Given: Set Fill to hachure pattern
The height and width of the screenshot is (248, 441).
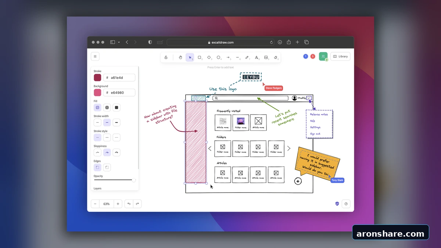Looking at the screenshot, I should [x=97, y=108].
